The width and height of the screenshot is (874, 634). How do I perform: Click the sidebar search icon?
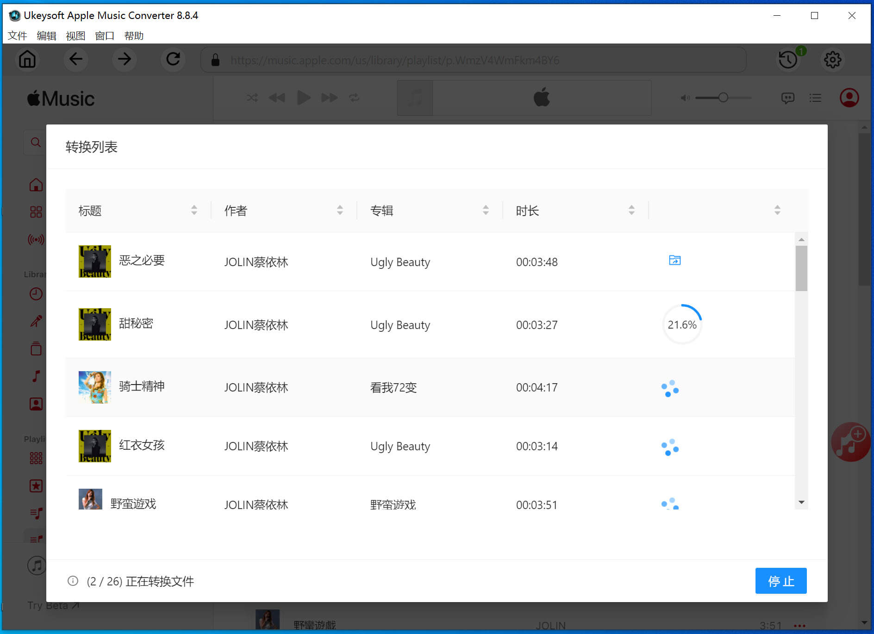[36, 143]
